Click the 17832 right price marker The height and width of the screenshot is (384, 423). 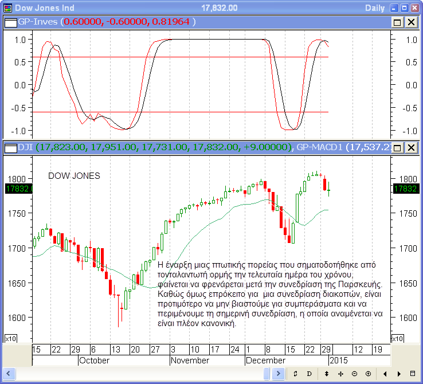coord(406,189)
